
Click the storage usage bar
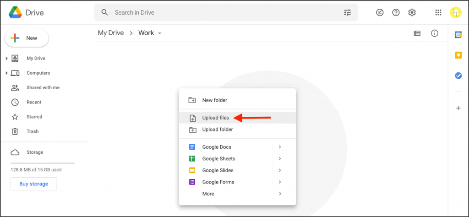pos(42,163)
